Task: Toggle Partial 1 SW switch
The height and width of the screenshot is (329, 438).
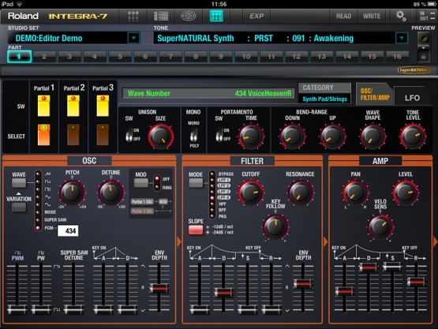Action: pos(44,106)
